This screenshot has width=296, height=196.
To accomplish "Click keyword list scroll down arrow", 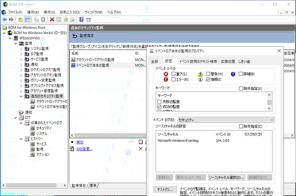I will tap(270, 108).
